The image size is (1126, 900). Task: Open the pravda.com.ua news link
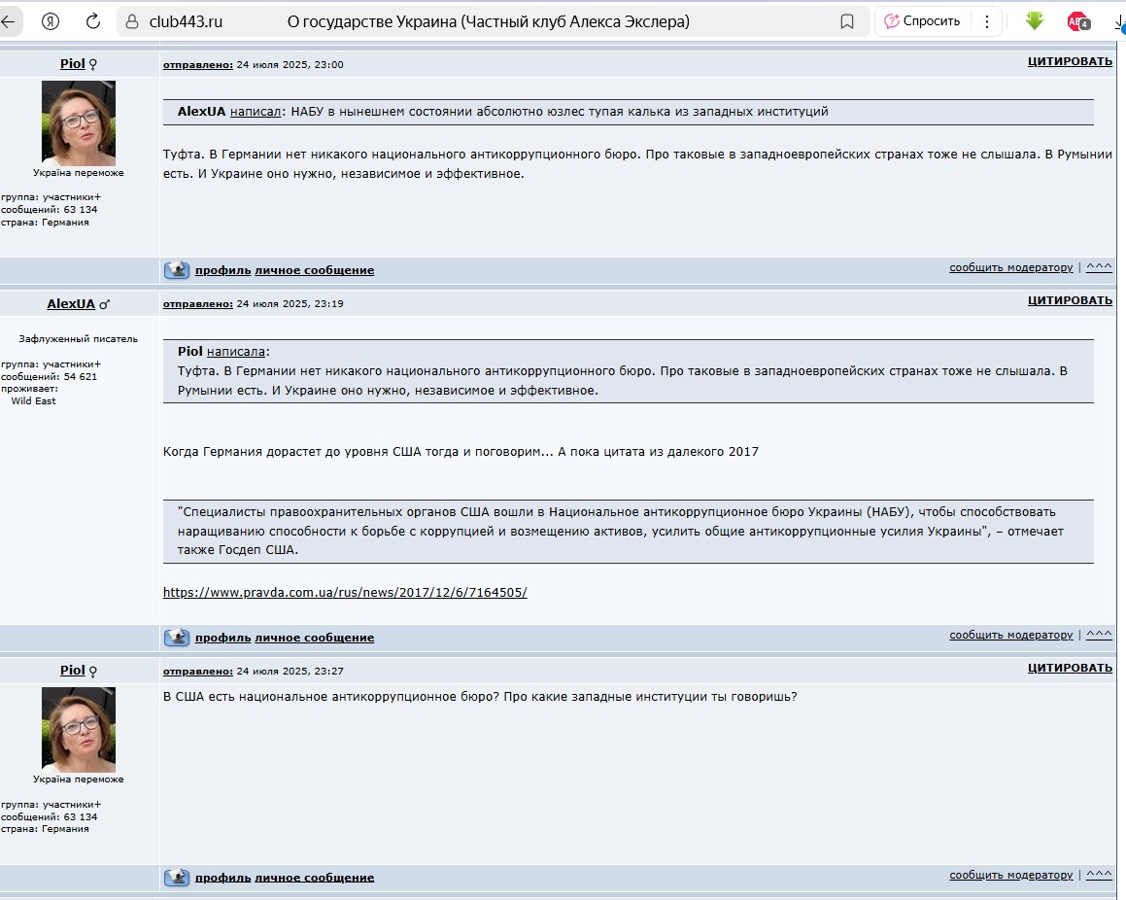coord(345,593)
